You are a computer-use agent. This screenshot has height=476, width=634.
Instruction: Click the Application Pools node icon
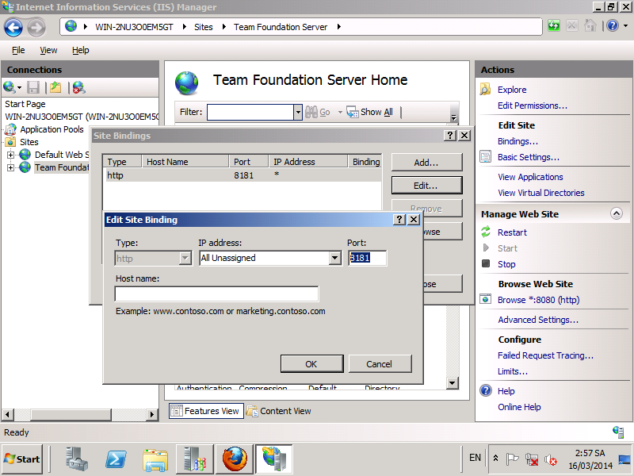point(10,129)
